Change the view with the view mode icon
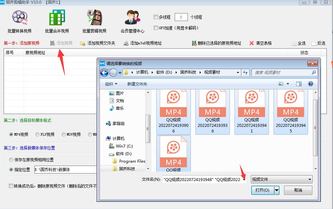Screen dimensions: 333x209 coord(281,84)
